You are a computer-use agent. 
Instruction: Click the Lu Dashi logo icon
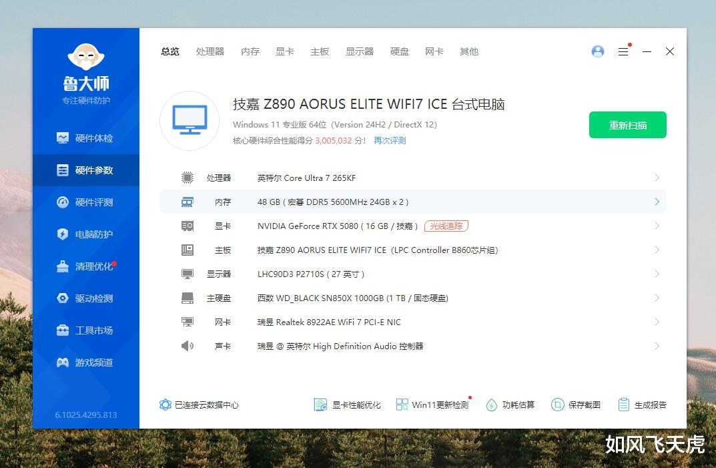86,57
